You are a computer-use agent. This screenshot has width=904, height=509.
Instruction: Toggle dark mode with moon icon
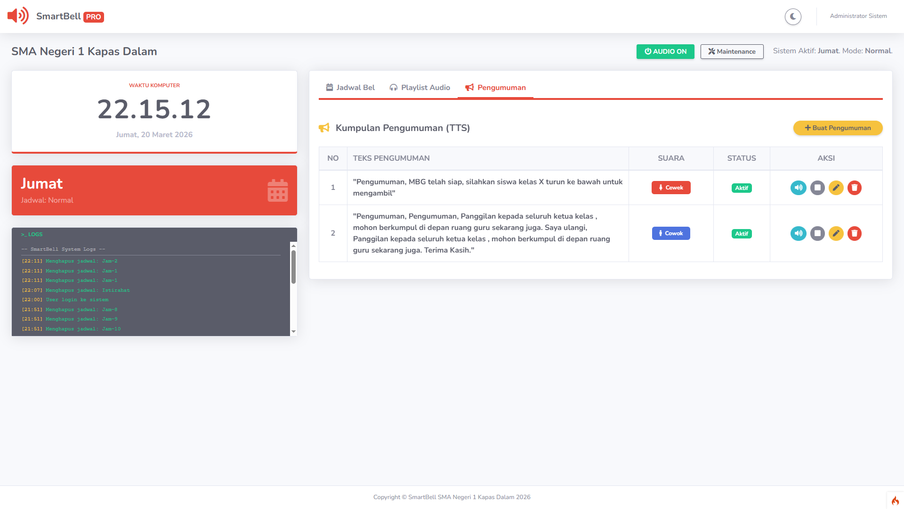pos(793,16)
